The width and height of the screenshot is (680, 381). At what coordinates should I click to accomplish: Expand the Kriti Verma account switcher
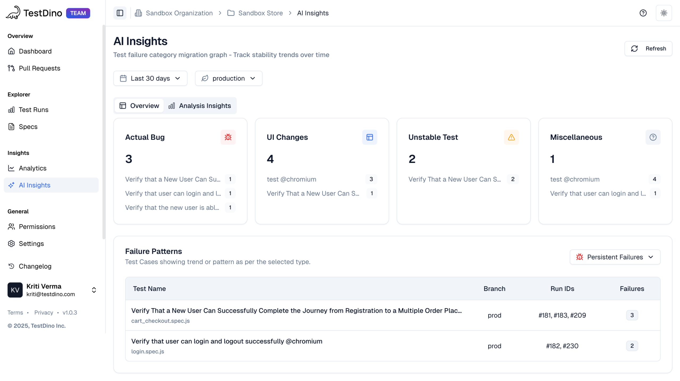click(94, 290)
